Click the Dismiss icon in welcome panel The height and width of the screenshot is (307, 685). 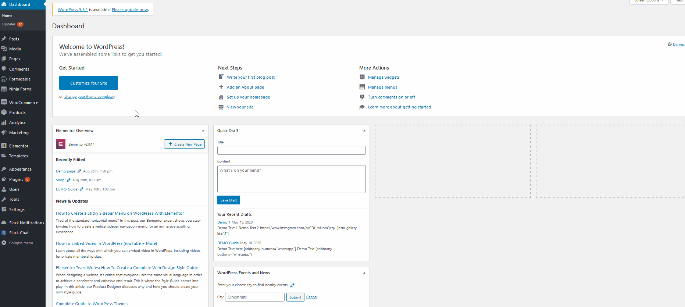(670, 44)
